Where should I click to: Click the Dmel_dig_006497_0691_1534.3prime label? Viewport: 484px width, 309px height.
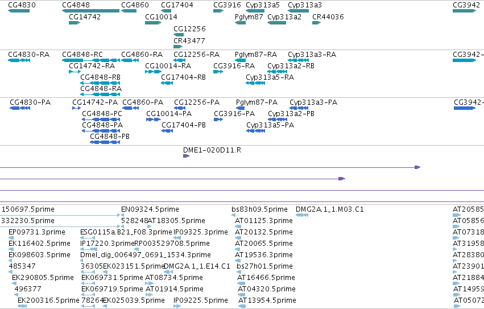point(146,255)
